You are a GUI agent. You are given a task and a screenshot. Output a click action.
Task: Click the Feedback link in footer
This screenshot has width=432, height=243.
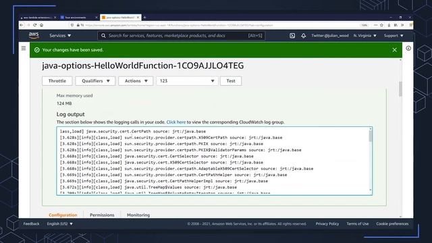(x=31, y=223)
